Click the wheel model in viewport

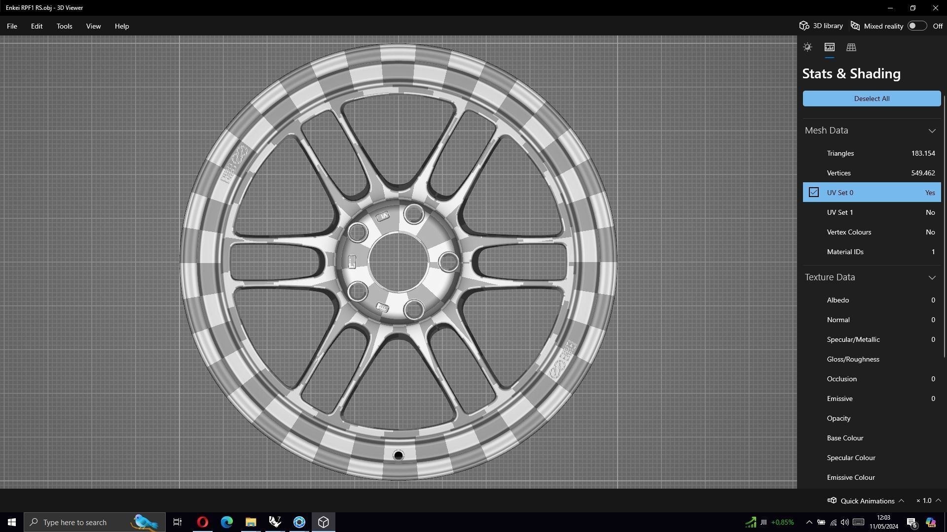click(399, 262)
